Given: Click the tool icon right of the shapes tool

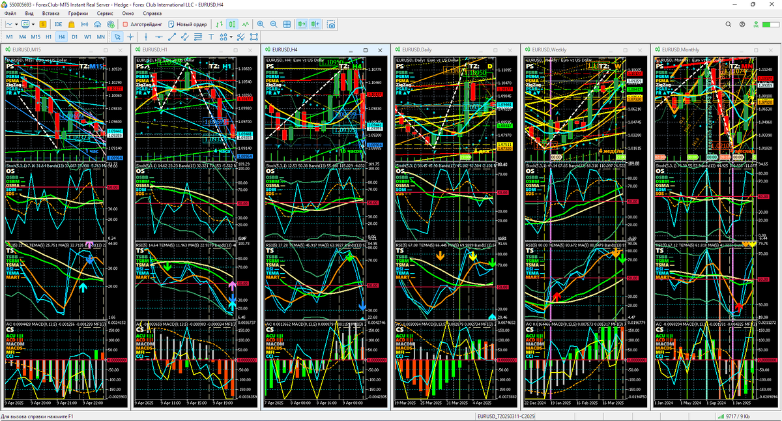Looking at the screenshot, I should point(240,37).
